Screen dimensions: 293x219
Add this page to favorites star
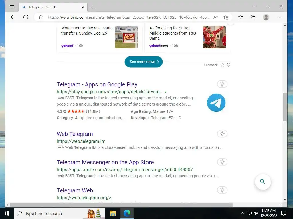pyautogui.click(x=226, y=17)
